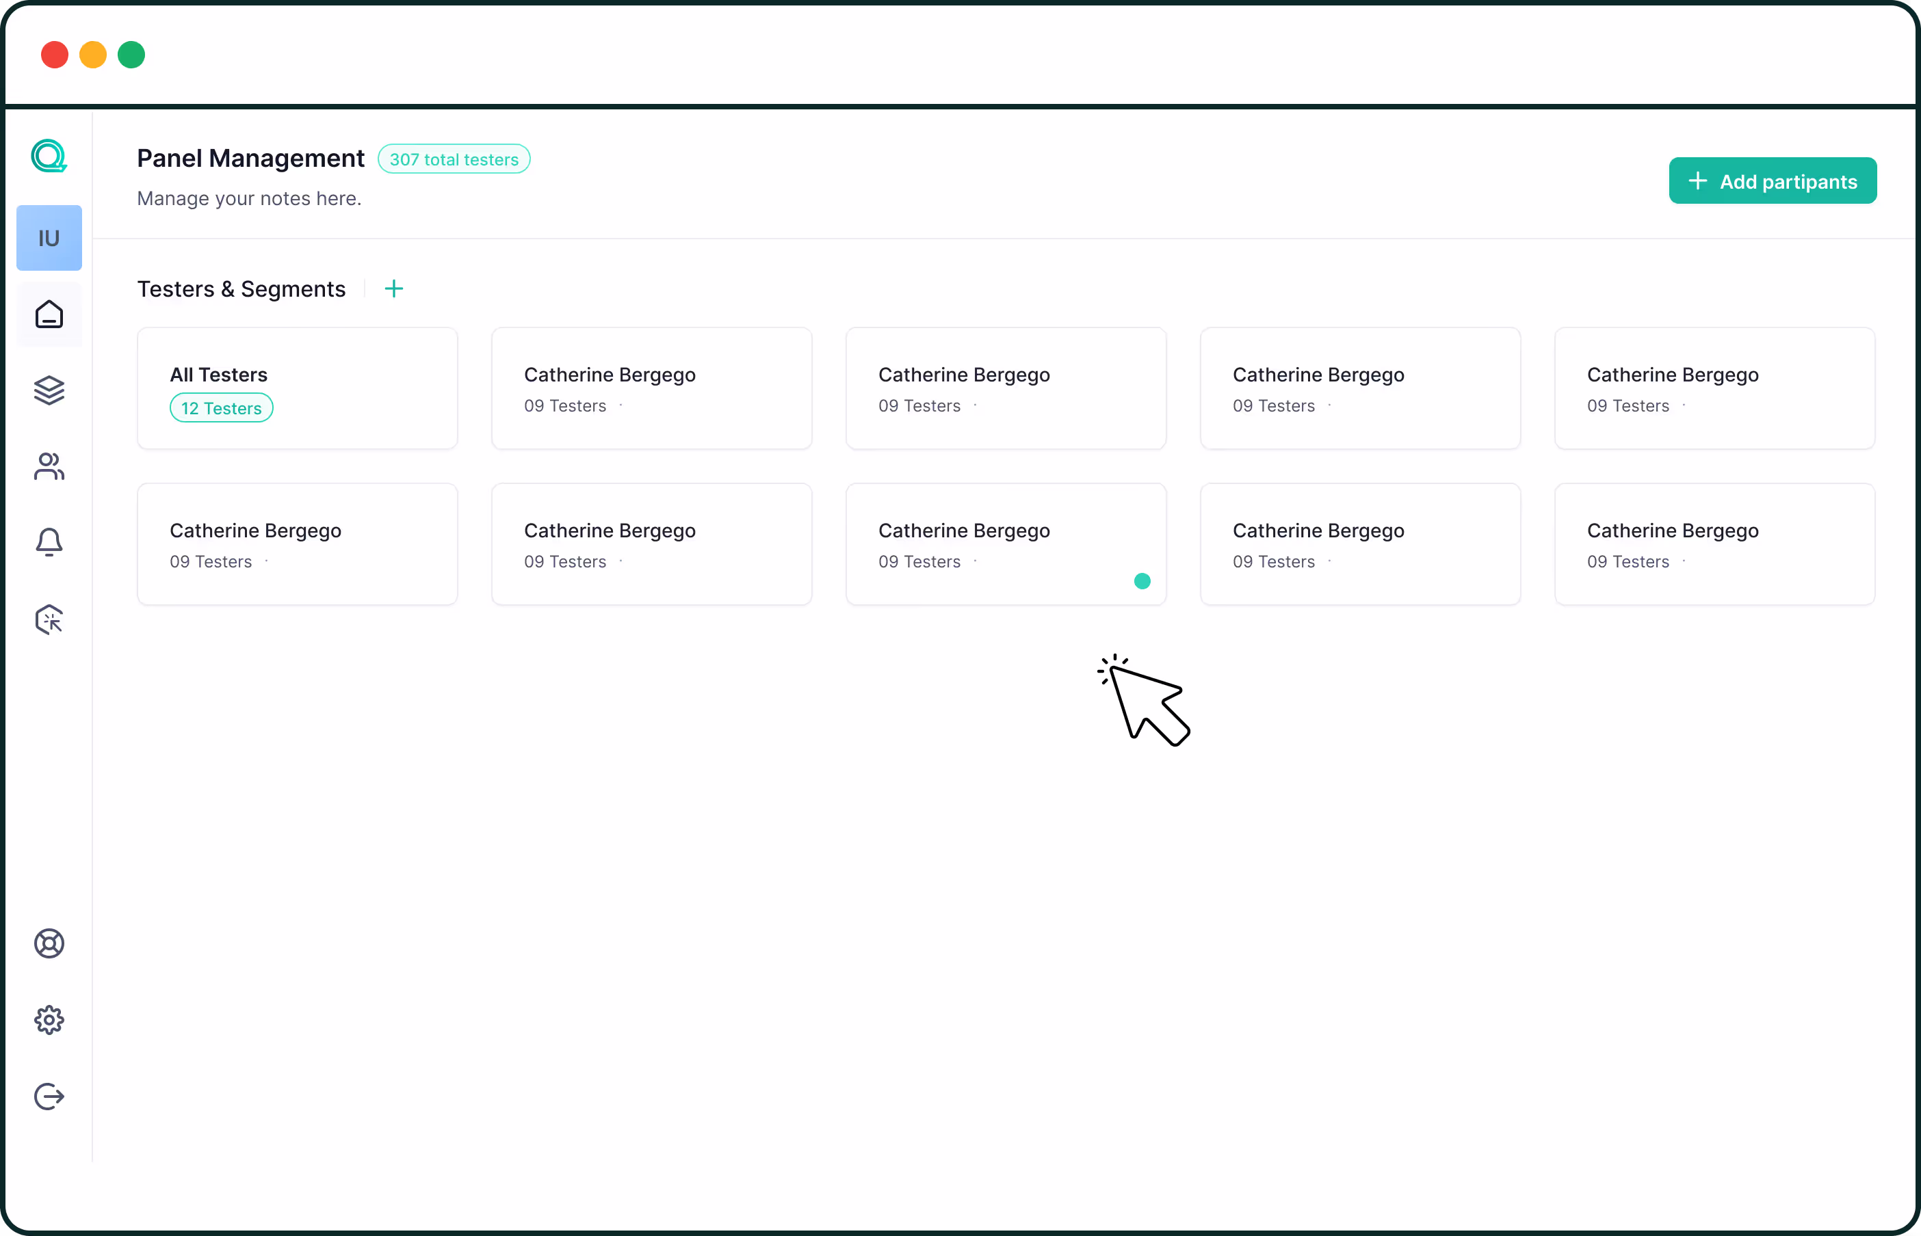1921x1236 pixels.
Task: Open the All Testers card
Action: tap(297, 388)
